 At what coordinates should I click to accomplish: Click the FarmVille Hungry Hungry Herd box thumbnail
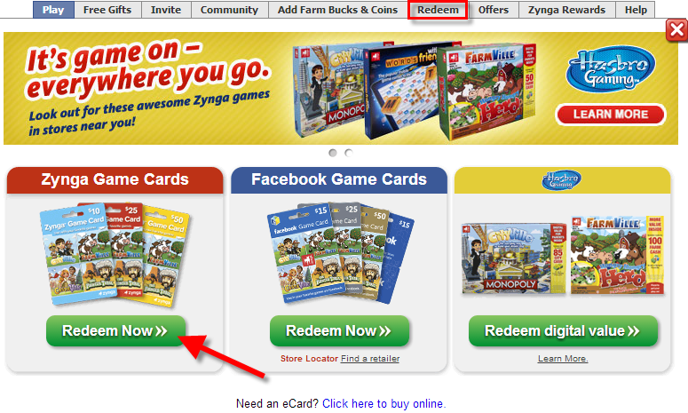tap(617, 255)
